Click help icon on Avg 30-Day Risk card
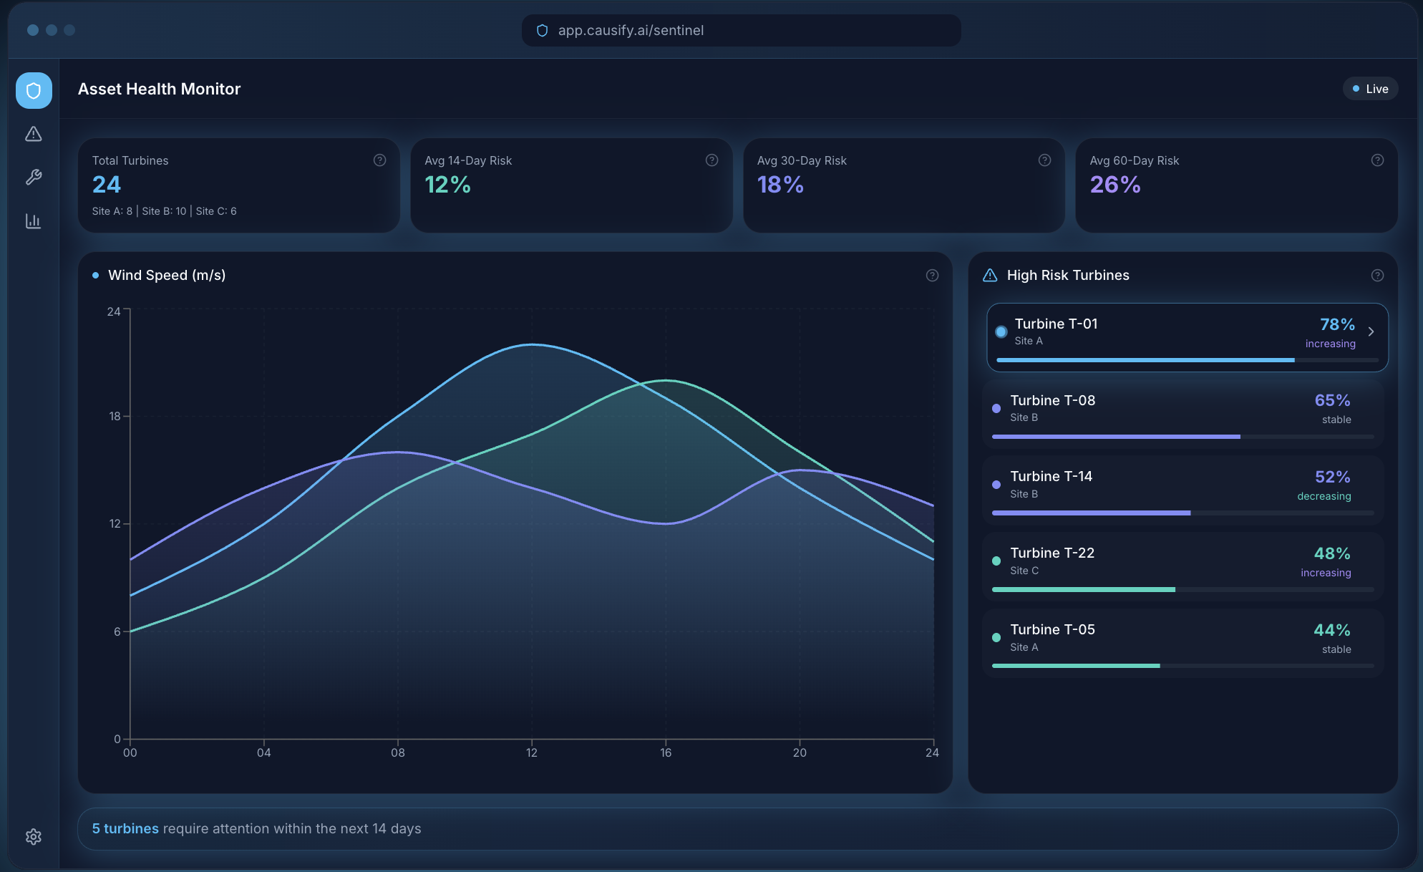 pyautogui.click(x=1044, y=160)
